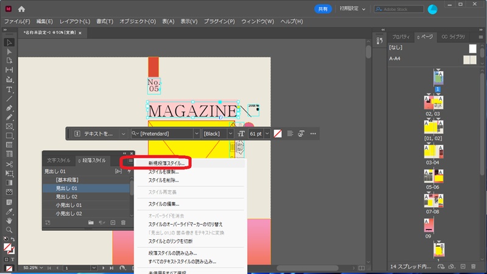Collapse the paragraph styles floating panel
The height and width of the screenshot is (274, 487).
pyautogui.click(x=125, y=153)
